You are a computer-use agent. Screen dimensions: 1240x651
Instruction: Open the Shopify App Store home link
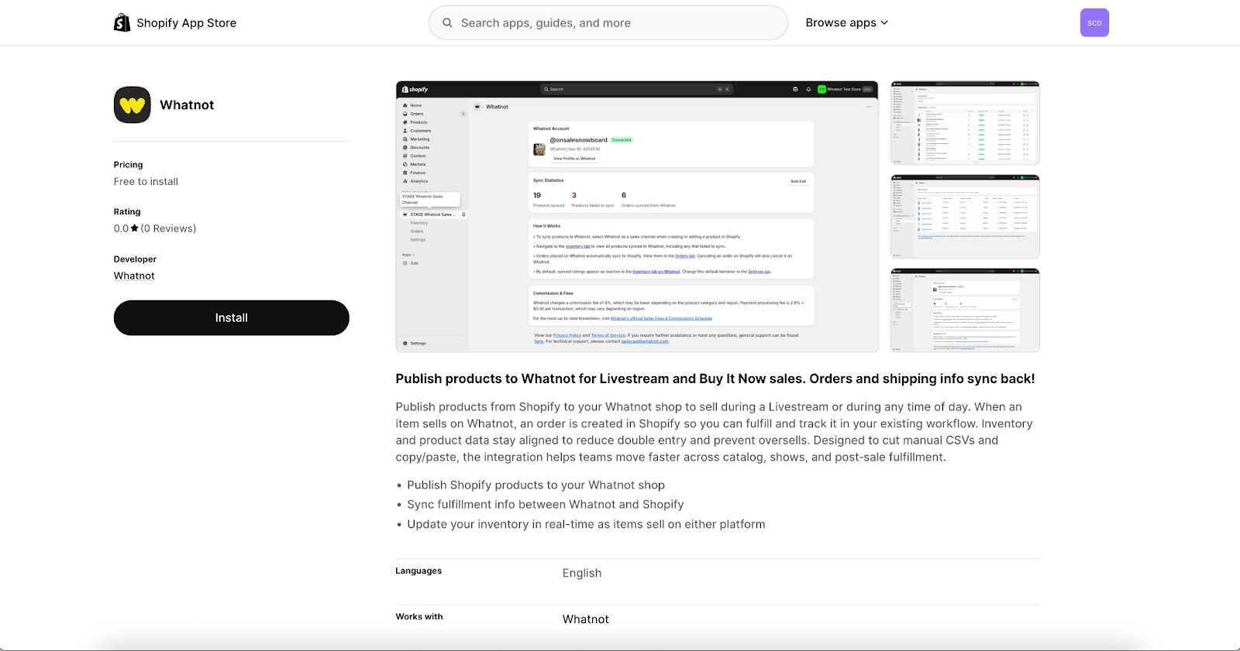(x=186, y=23)
